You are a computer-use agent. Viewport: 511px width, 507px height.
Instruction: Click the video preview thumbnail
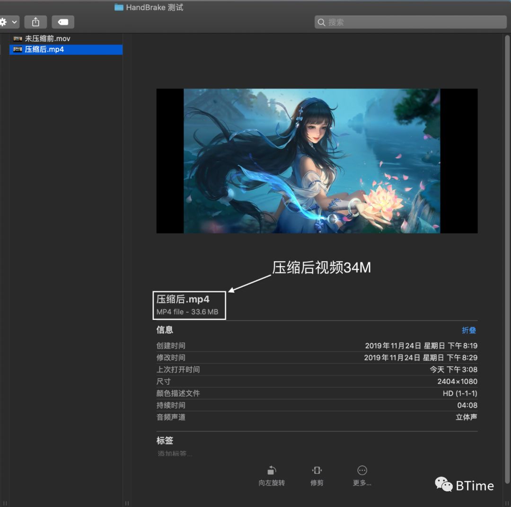click(x=317, y=160)
